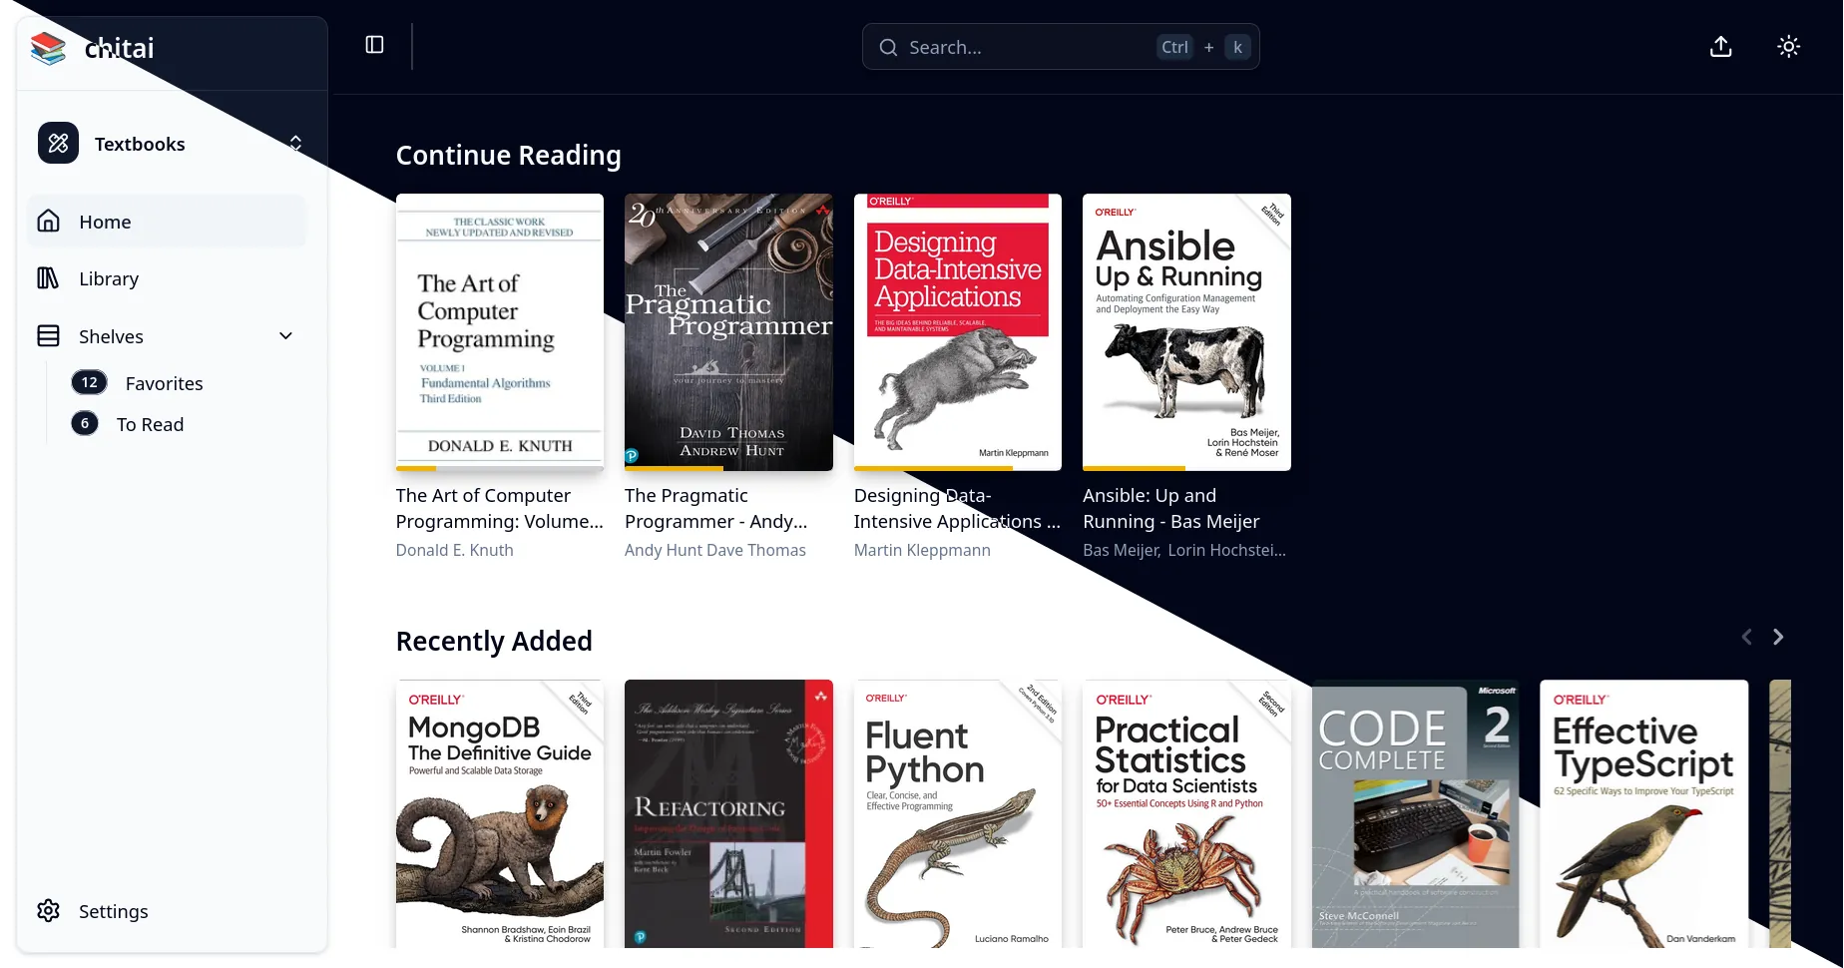The height and width of the screenshot is (968, 1844).
Task: Open the To Read shelf
Action: click(150, 424)
